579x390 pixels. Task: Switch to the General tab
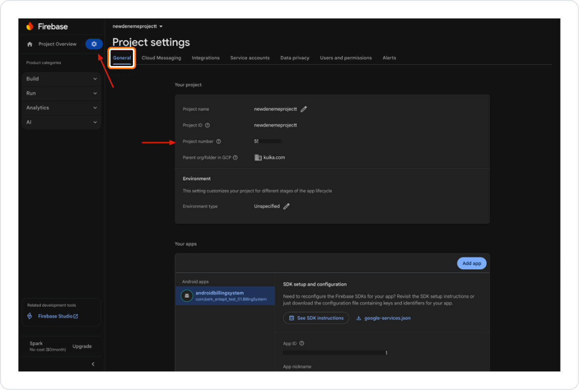tap(122, 58)
